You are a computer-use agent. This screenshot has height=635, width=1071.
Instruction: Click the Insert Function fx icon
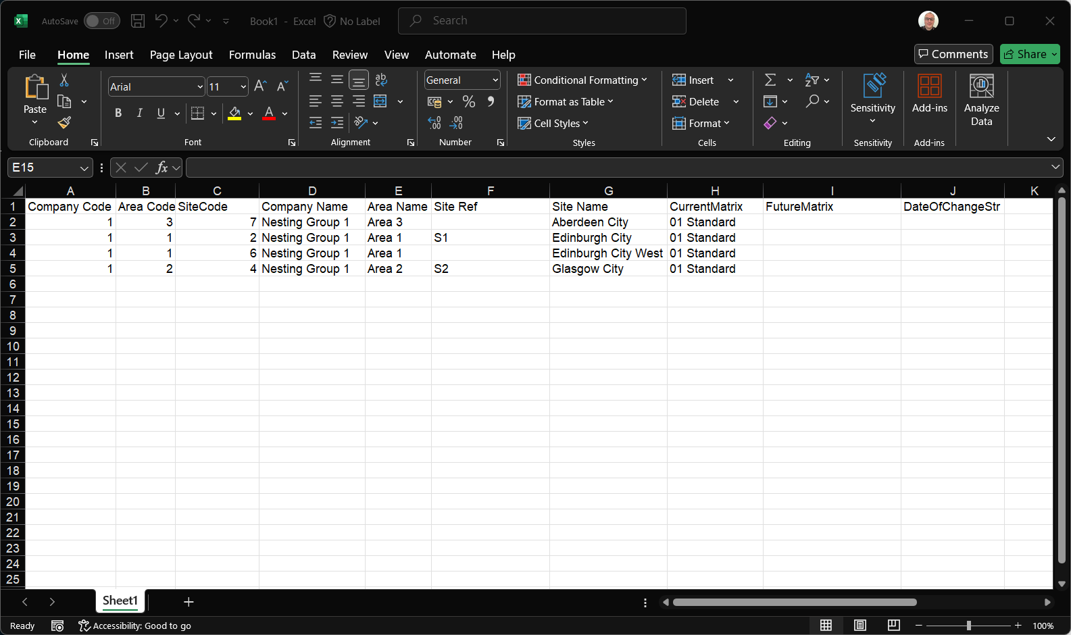coord(161,168)
